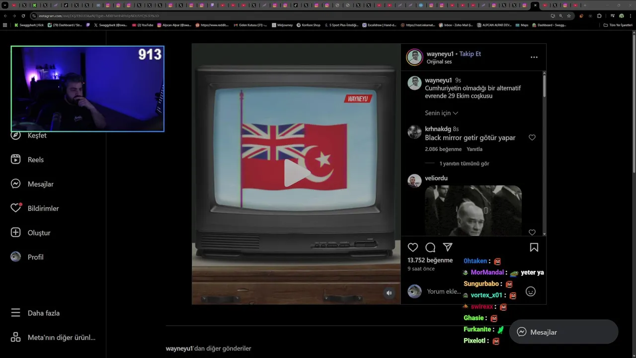Viewport: 636px width, 358px height.
Task: Open Daha fazla menu
Action: tap(35, 313)
